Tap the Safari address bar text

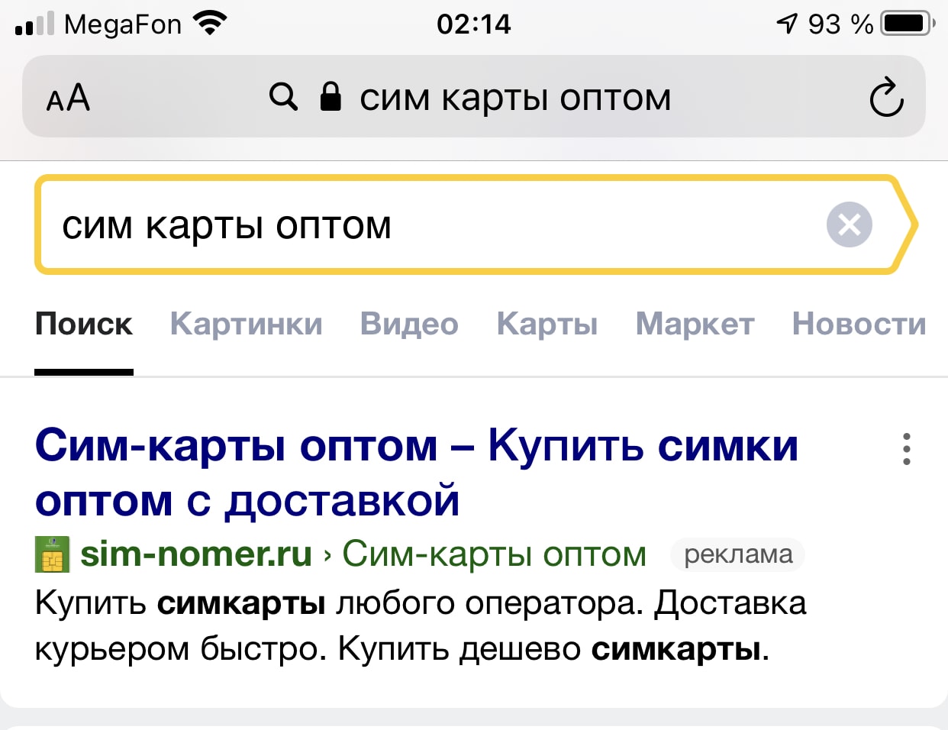[x=515, y=98]
